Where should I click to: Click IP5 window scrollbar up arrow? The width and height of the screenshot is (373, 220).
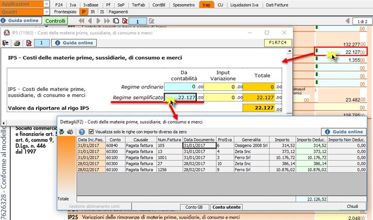(x=289, y=51)
